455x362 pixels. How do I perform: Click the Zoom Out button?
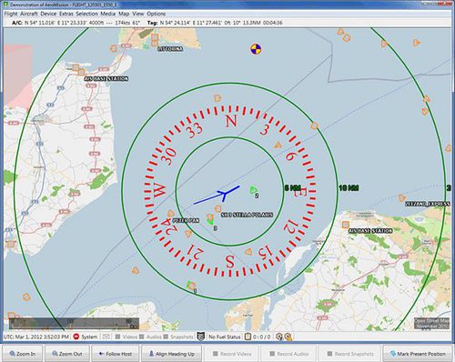[x=67, y=354]
